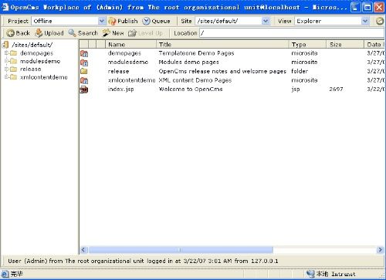Viewport: 386px width, 280px height.
Task: Click the modulesdemo microsite icon in list
Action: [x=84, y=62]
